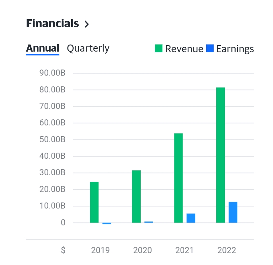
Task: Click the 2019 green revenue bar
Action: click(x=94, y=202)
